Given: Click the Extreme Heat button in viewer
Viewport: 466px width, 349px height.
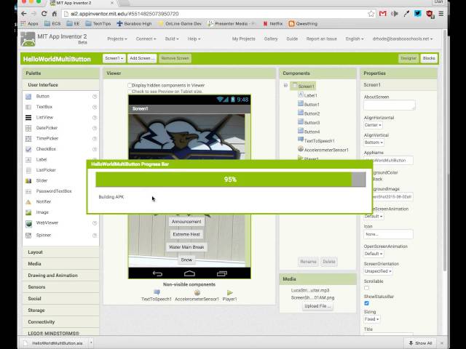Looking at the screenshot, I should tap(186, 234).
